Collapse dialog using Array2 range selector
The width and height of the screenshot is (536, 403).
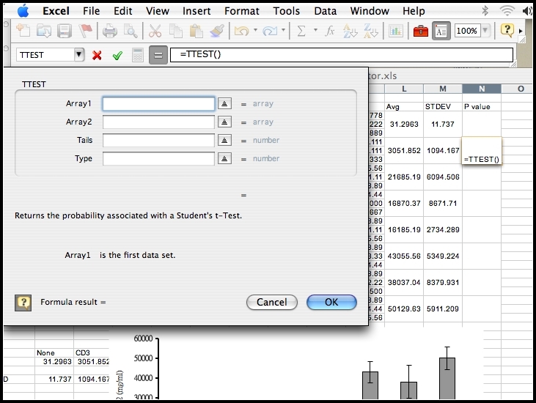[224, 122]
